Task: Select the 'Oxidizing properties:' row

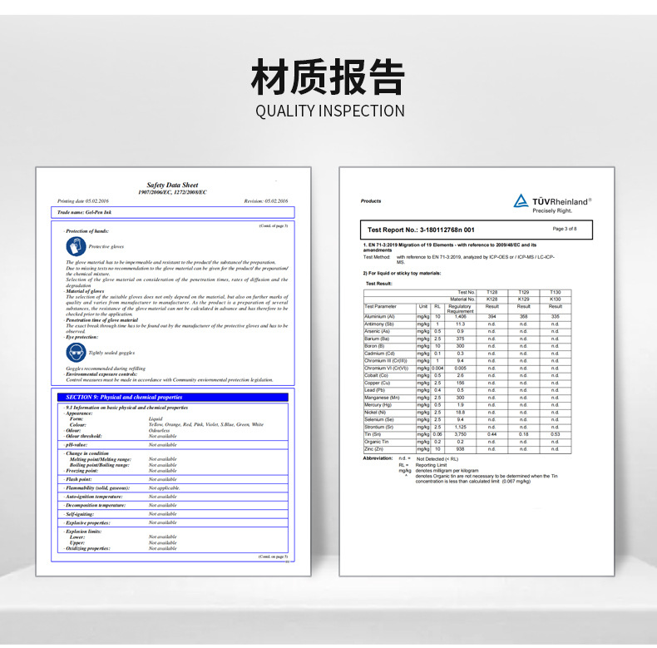Action: pos(173,548)
